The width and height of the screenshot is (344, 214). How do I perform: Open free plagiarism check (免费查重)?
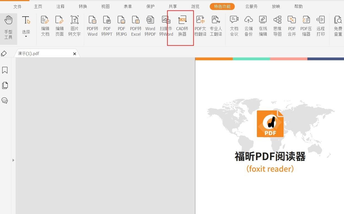tap(338, 26)
